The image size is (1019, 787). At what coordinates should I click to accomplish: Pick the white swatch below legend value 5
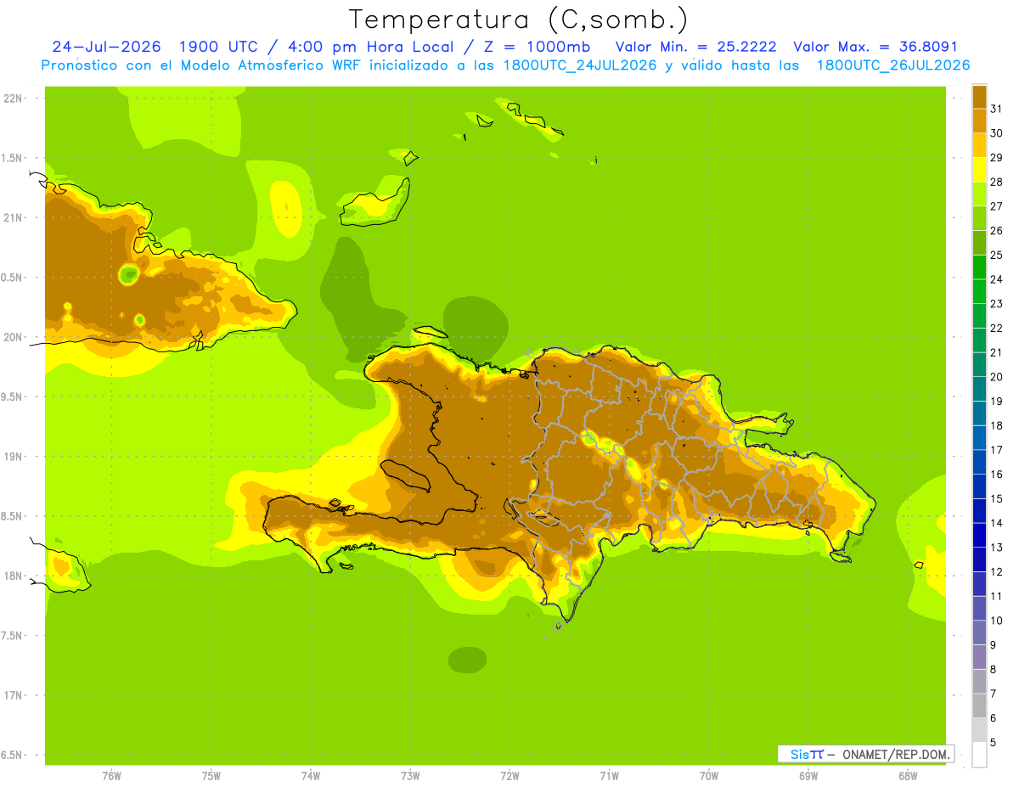click(x=979, y=754)
